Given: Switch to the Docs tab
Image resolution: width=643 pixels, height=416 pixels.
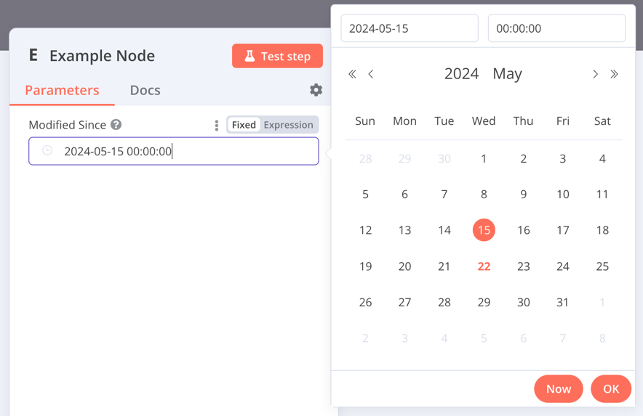Looking at the screenshot, I should 145,90.
